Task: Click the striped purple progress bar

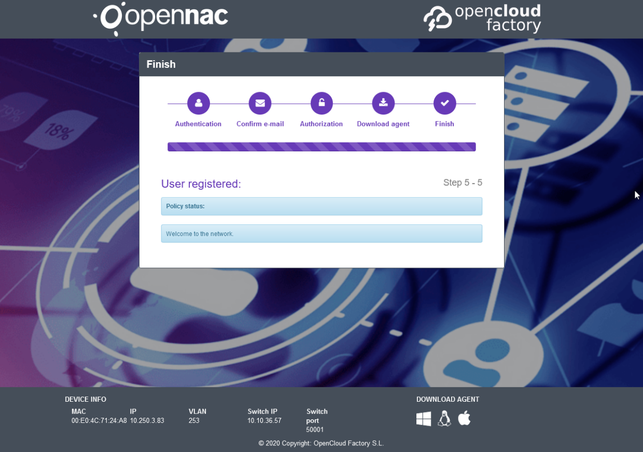Action: click(321, 147)
